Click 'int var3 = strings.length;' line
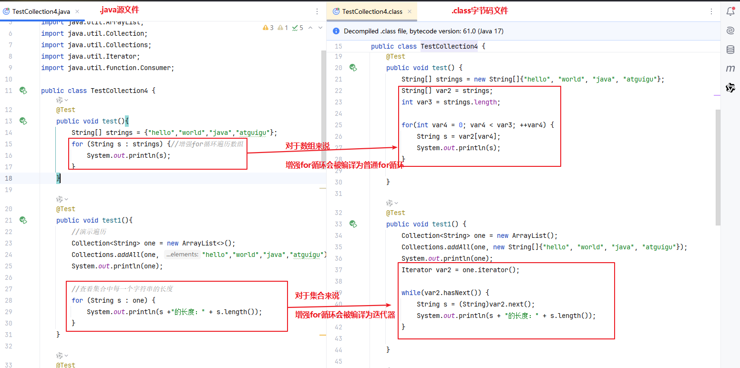The width and height of the screenshot is (740, 368). [x=451, y=102]
